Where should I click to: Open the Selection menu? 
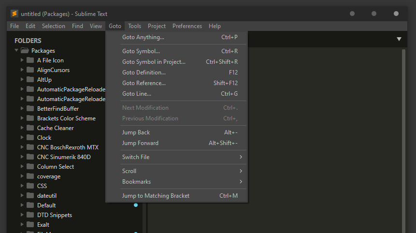pos(53,26)
